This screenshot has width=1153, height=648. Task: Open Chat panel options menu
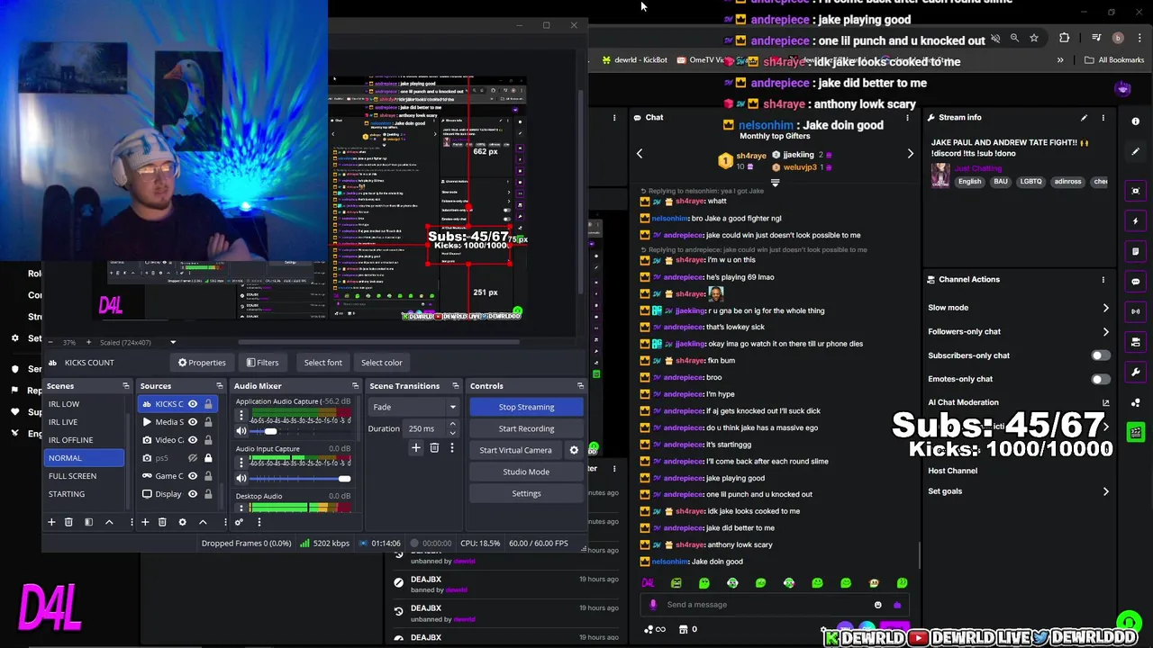click(x=907, y=118)
